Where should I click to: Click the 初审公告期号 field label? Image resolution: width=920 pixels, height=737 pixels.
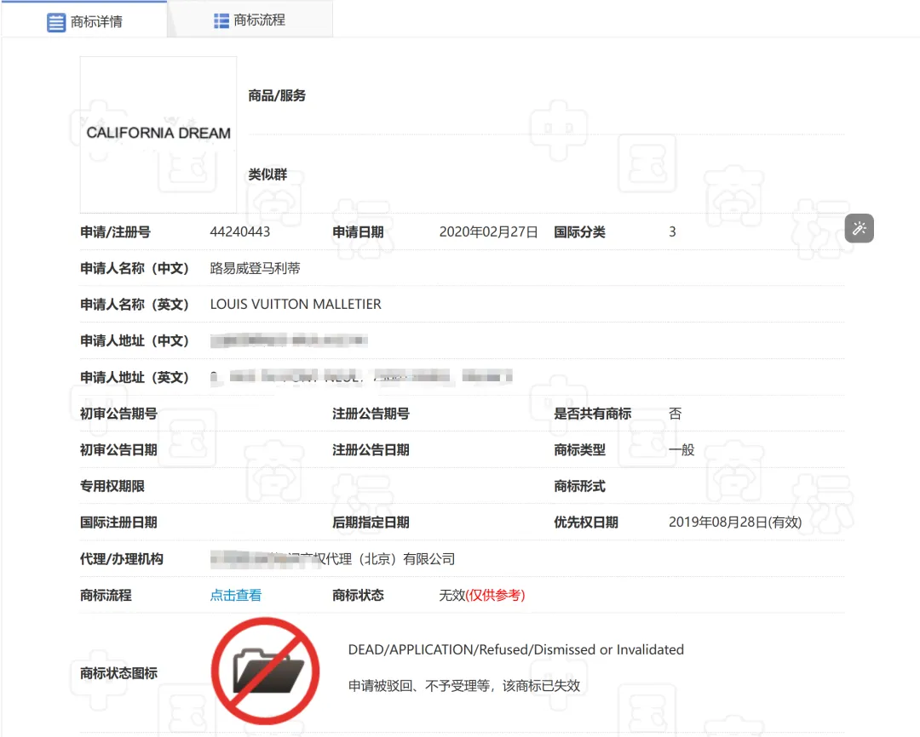[x=118, y=414]
